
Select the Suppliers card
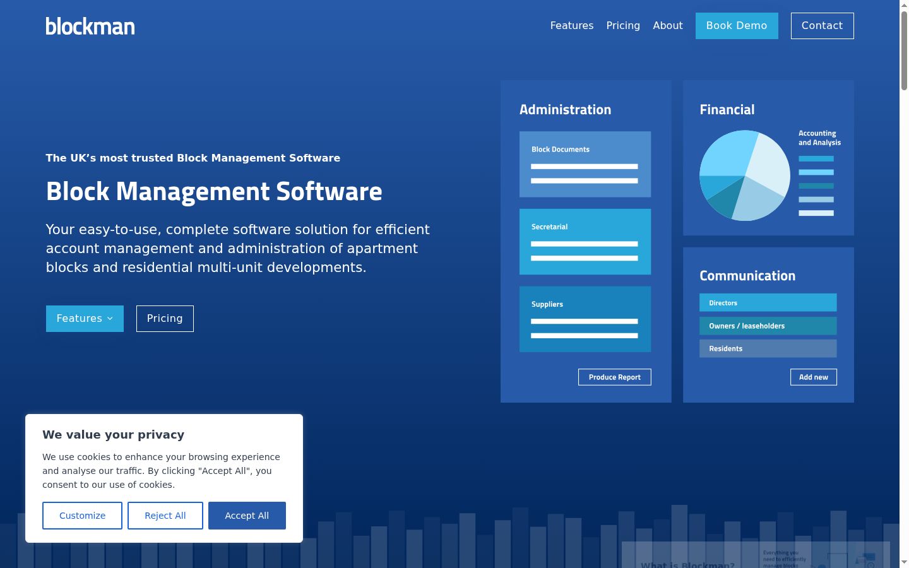point(585,319)
